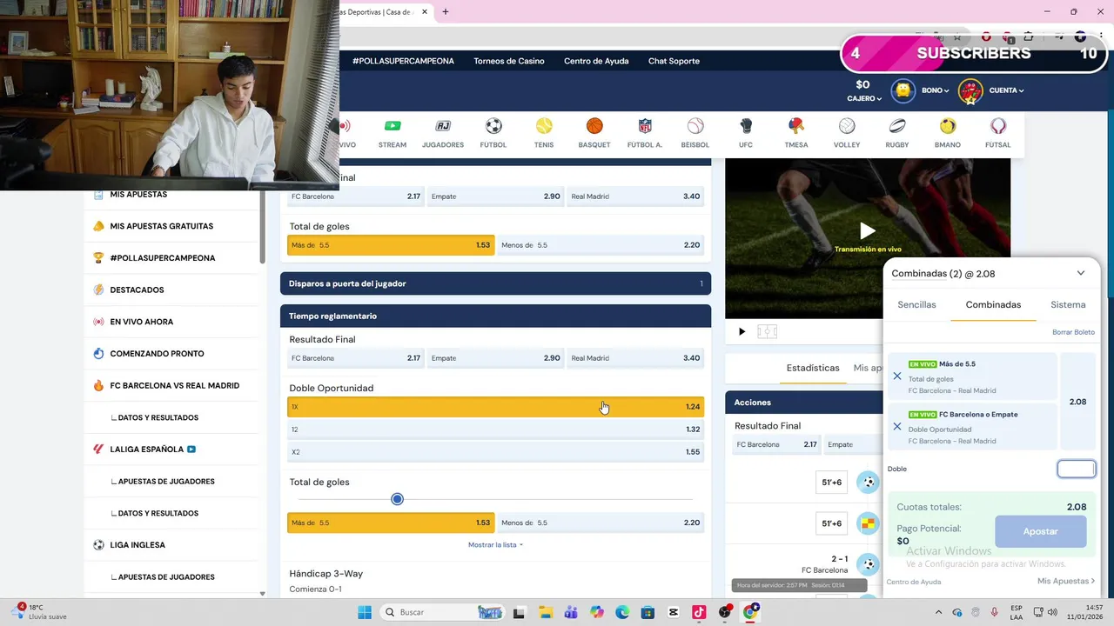Start the Transmisión en vivo video
Screen dimensions: 1114x626
(x=868, y=230)
